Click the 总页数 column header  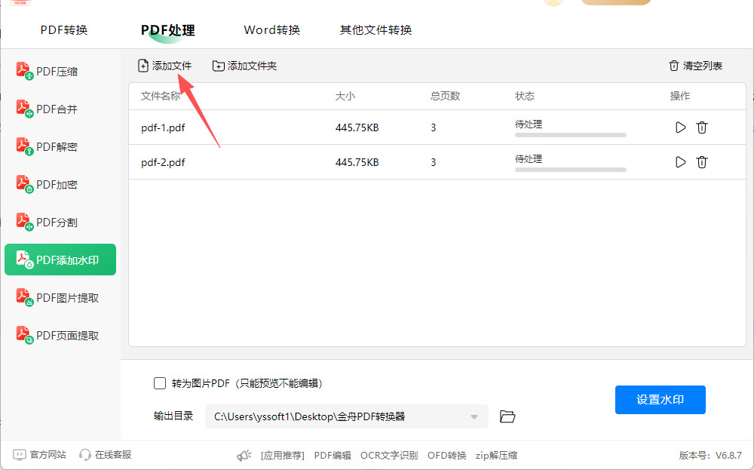click(x=446, y=97)
